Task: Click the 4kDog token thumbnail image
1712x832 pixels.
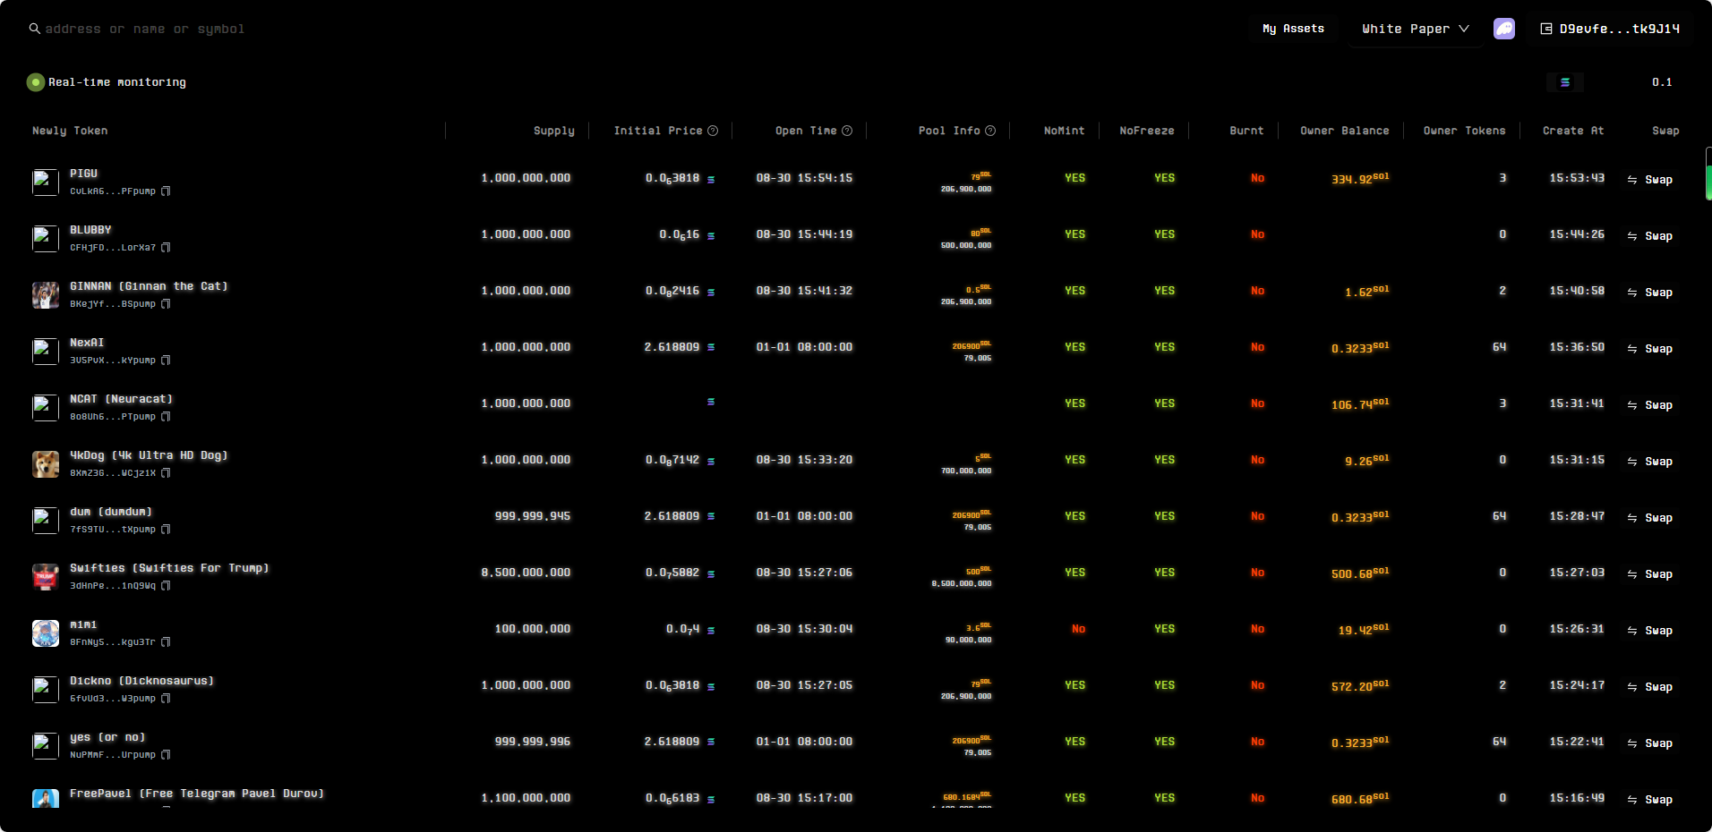Action: (x=46, y=464)
